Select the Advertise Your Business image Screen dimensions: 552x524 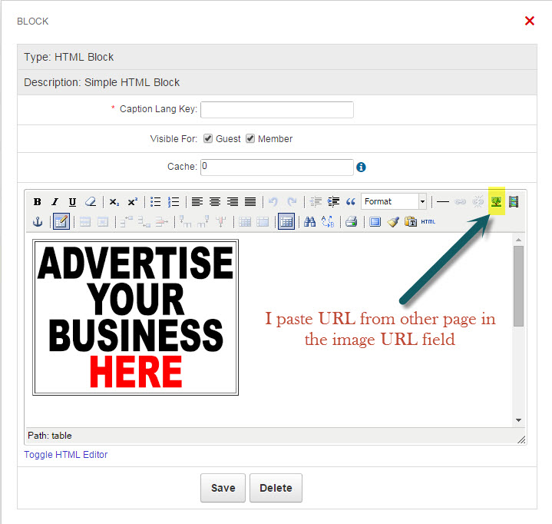136,317
